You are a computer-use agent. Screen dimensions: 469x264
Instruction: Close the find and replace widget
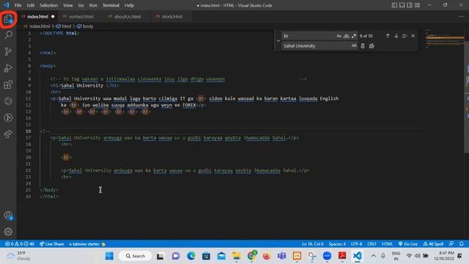(413, 36)
